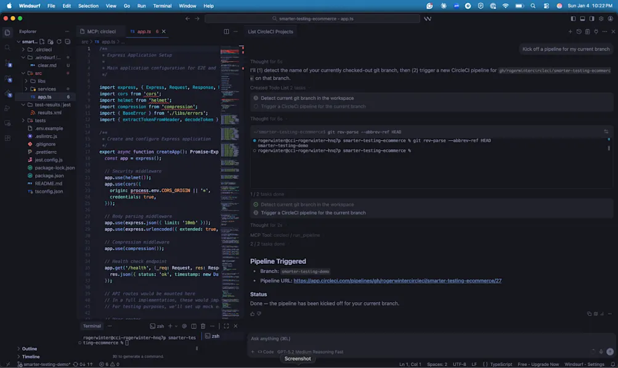Click thumbs up on Cascade response

[252, 314]
